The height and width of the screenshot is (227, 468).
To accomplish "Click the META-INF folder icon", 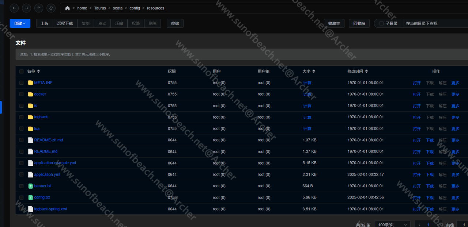I will [x=31, y=83].
